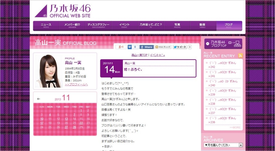Click the Google +1 button
Image resolution: width=275 pixels, height=151 pixels.
click(x=121, y=47)
